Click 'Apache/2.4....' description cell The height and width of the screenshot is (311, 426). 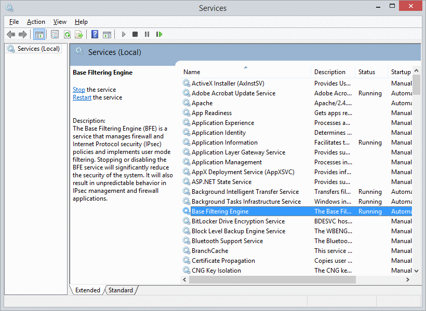tap(333, 103)
